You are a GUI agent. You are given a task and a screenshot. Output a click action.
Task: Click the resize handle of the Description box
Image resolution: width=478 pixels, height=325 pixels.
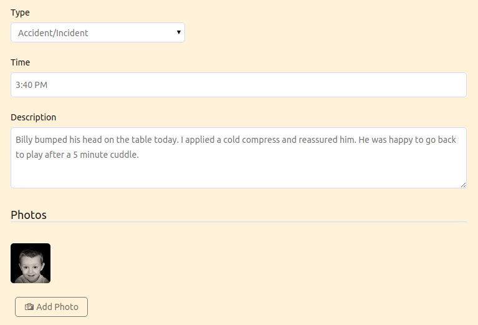(464, 185)
